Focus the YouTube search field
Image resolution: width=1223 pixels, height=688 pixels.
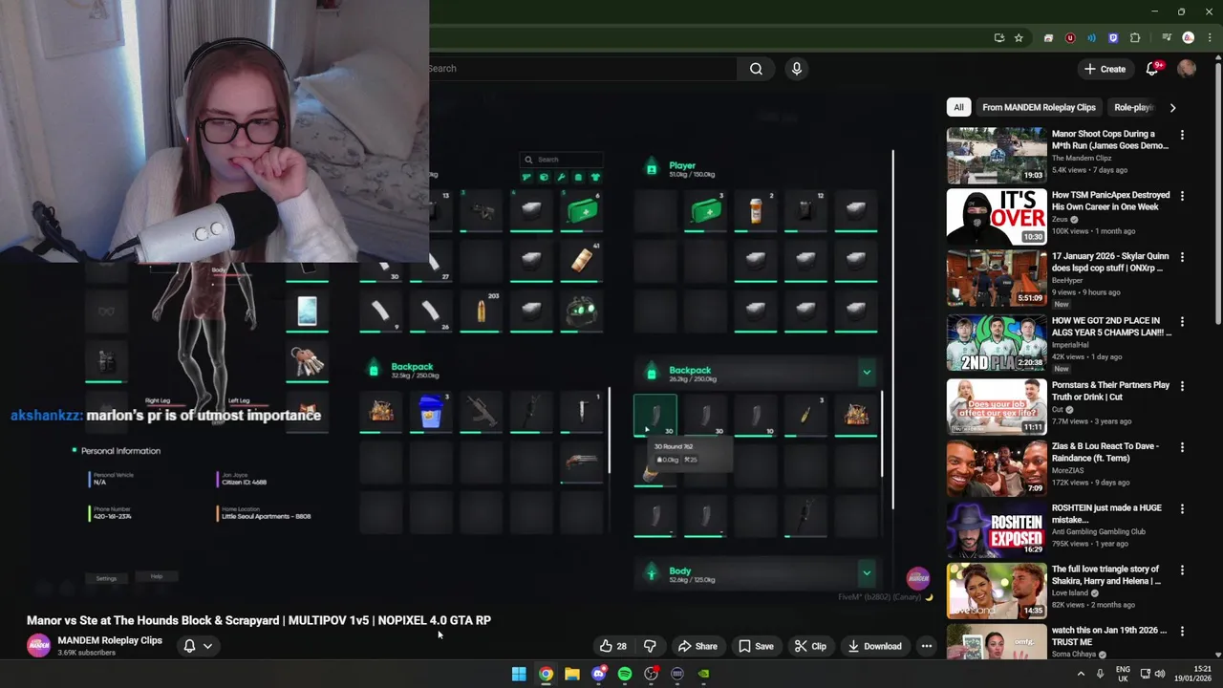[x=582, y=69]
